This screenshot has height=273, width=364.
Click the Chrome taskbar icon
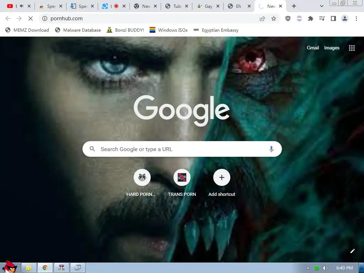tap(45, 268)
